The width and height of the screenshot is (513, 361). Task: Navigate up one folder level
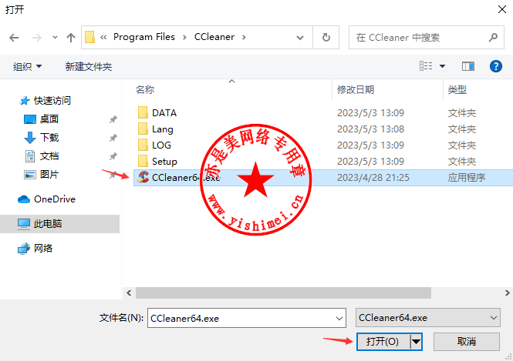point(71,38)
